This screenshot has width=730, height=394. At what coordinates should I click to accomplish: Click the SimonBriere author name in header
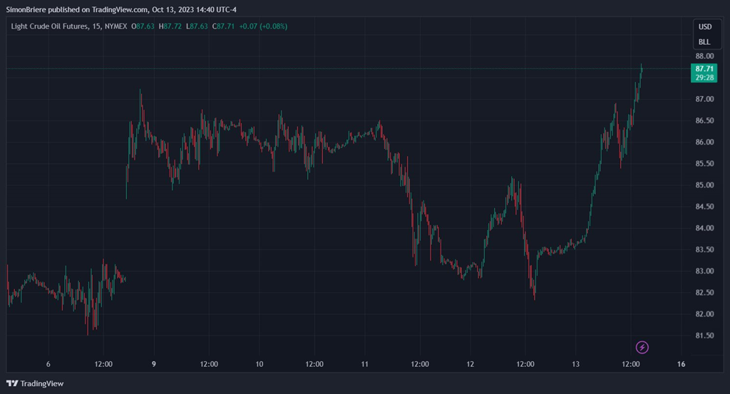click(x=28, y=9)
